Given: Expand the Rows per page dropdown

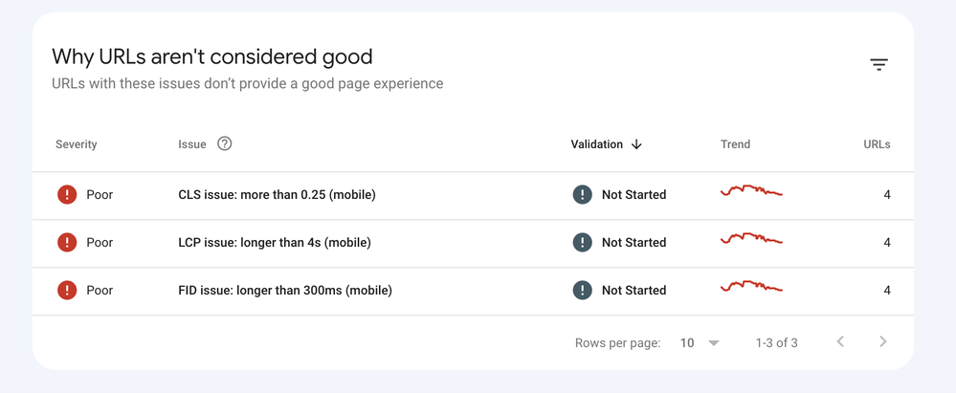Looking at the screenshot, I should point(713,342).
